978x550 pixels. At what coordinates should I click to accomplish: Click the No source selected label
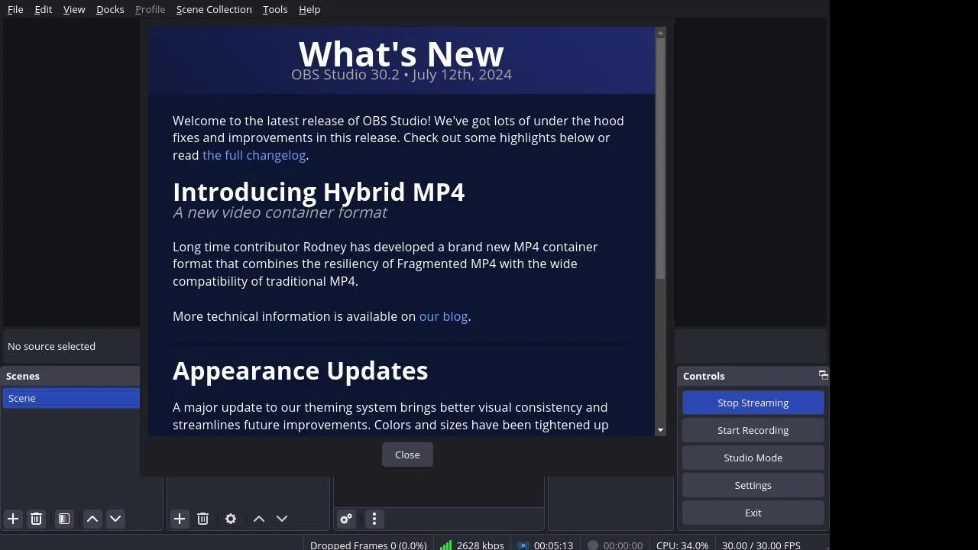[x=51, y=346]
